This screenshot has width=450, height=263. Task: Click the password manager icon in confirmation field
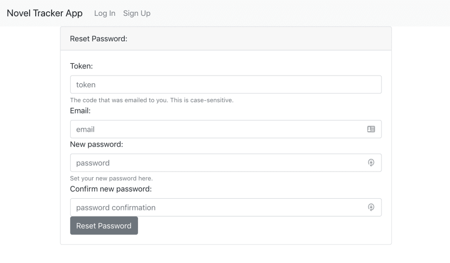[x=371, y=207]
